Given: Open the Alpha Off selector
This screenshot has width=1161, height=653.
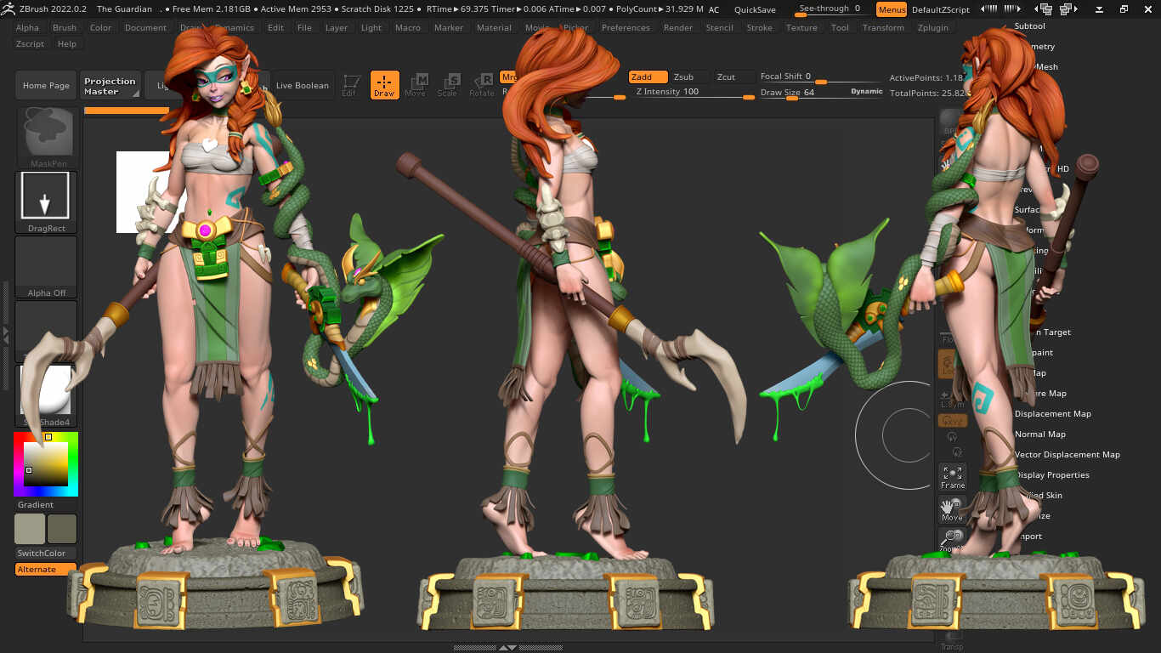Looking at the screenshot, I should 47,267.
